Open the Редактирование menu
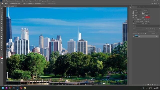This screenshot has width=160, height=90. (x=10, y=1)
